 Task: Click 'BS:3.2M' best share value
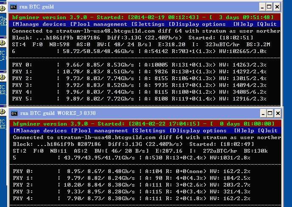[258, 45]
